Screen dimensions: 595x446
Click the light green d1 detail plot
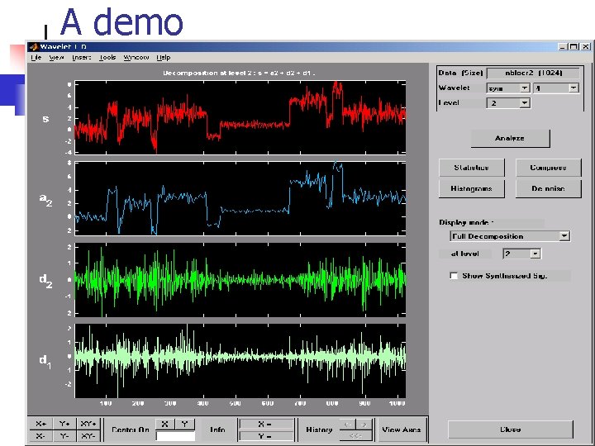pyautogui.click(x=240, y=361)
